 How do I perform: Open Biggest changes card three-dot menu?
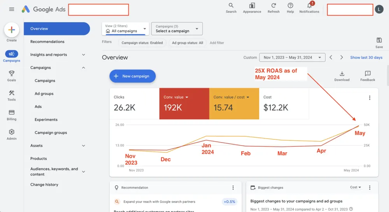tap(370, 188)
